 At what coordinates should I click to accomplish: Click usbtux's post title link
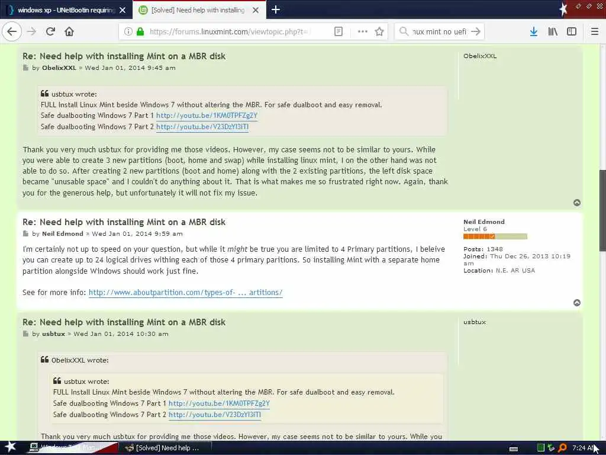124,322
